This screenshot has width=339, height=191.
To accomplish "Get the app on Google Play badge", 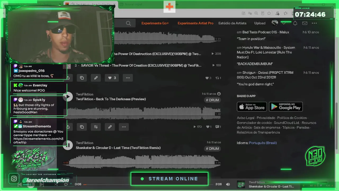I will pos(286,107).
